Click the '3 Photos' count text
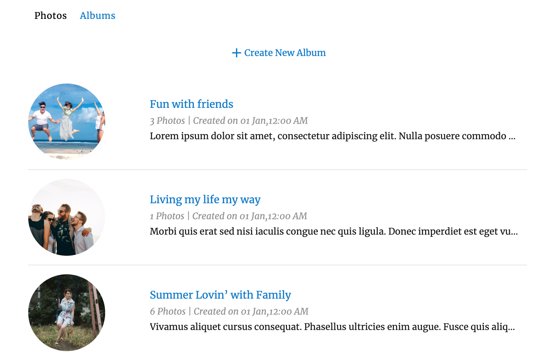This screenshot has height=354, width=547. (167, 121)
